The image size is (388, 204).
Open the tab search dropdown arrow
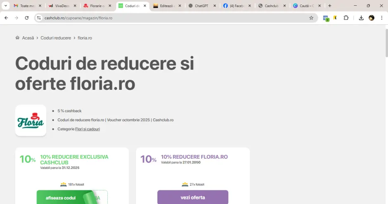pyautogui.click(x=5, y=6)
